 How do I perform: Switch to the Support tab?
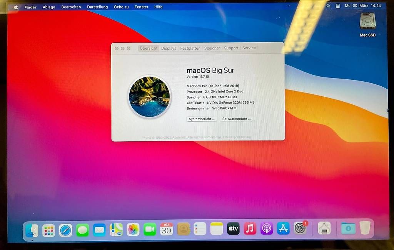click(231, 48)
